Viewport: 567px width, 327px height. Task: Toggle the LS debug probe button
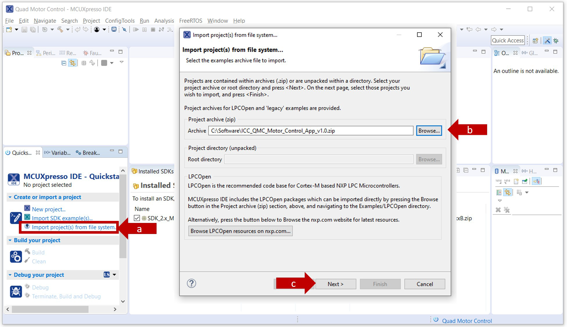107,275
